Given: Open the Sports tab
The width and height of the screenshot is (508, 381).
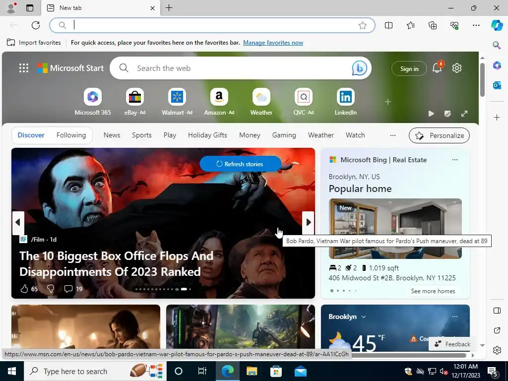Looking at the screenshot, I should pos(141,135).
